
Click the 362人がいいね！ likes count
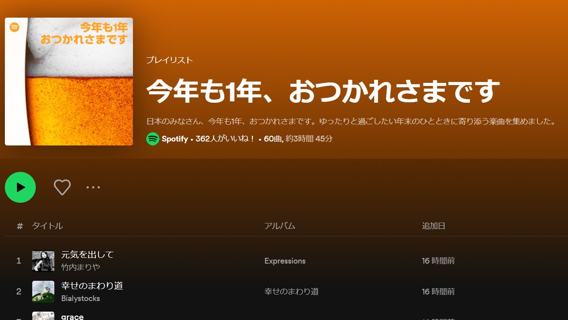coord(225,139)
